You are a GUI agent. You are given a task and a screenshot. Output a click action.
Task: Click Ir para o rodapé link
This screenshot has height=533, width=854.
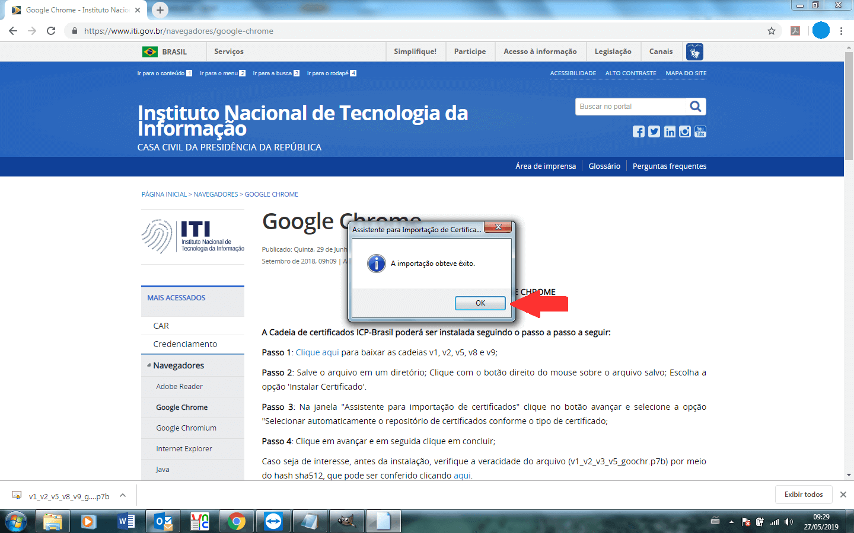click(332, 73)
